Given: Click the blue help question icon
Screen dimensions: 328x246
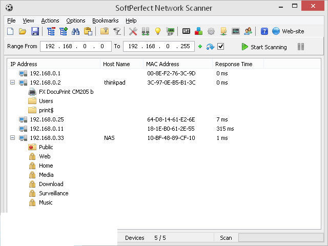Looking at the screenshot, I should click(x=264, y=31).
